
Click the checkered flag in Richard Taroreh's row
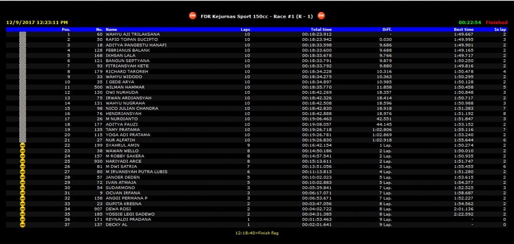(23, 72)
